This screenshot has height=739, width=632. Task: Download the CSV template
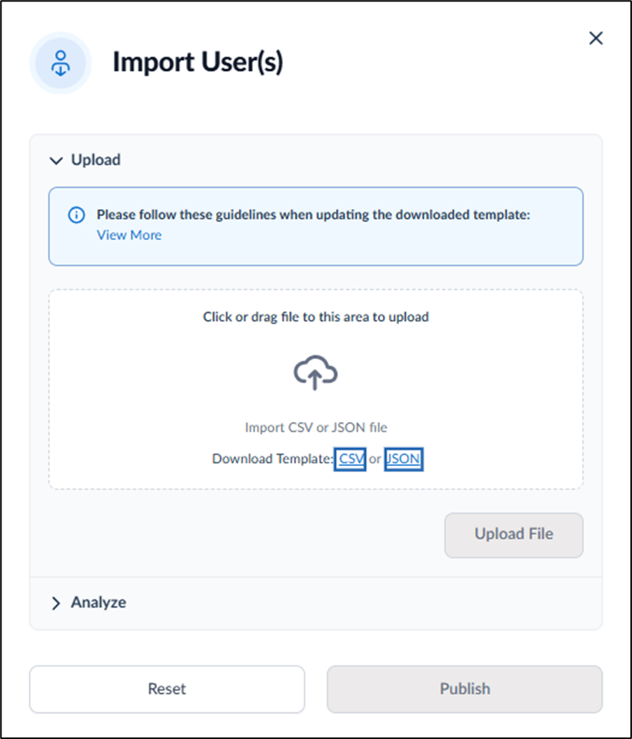pos(350,458)
